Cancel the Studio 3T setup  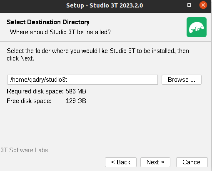click(x=192, y=162)
